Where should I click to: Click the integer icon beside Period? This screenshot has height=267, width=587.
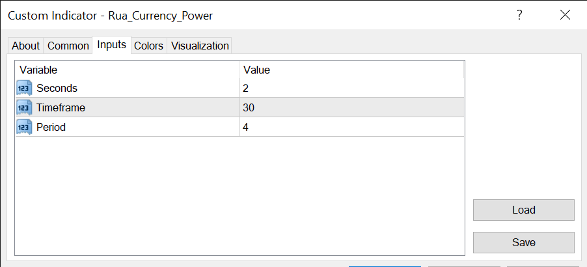25,128
